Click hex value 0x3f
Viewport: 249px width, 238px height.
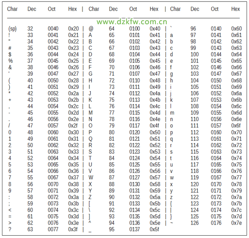point(73,229)
